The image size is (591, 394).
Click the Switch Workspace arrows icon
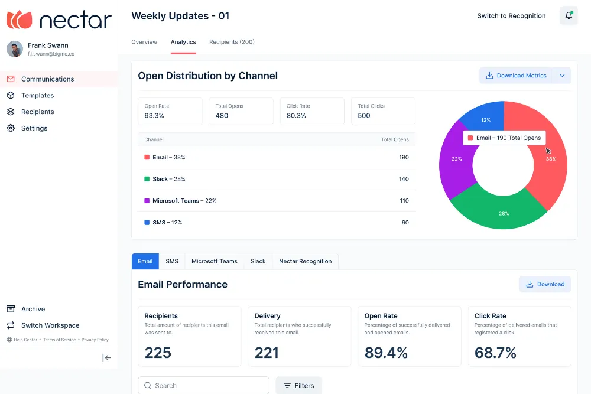[11, 325]
